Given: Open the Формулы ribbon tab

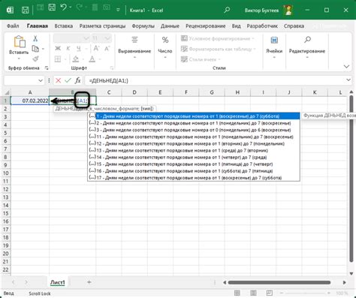Looking at the screenshot, I should point(143,26).
